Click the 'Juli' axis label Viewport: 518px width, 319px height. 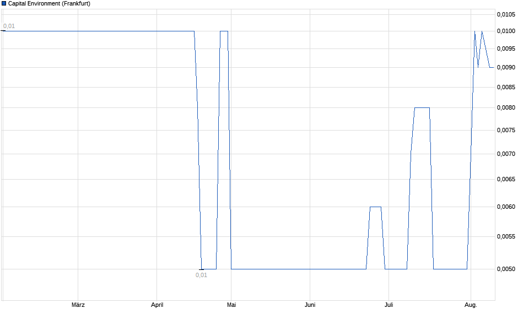pyautogui.click(x=388, y=305)
